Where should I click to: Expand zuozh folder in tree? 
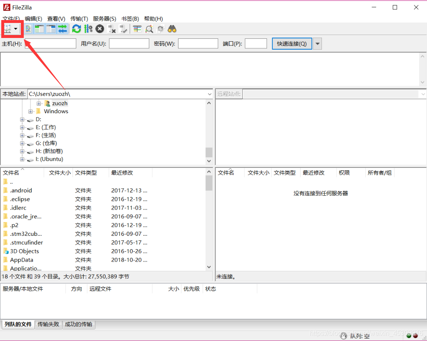pos(39,104)
